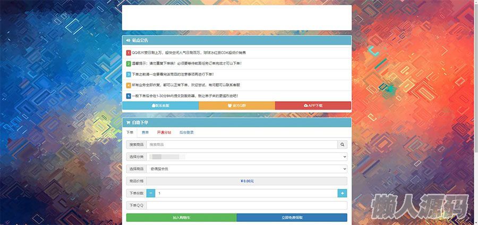Click the magnifier search button beside 搜索商品
The height and width of the screenshot is (225, 478).
pyautogui.click(x=342, y=145)
